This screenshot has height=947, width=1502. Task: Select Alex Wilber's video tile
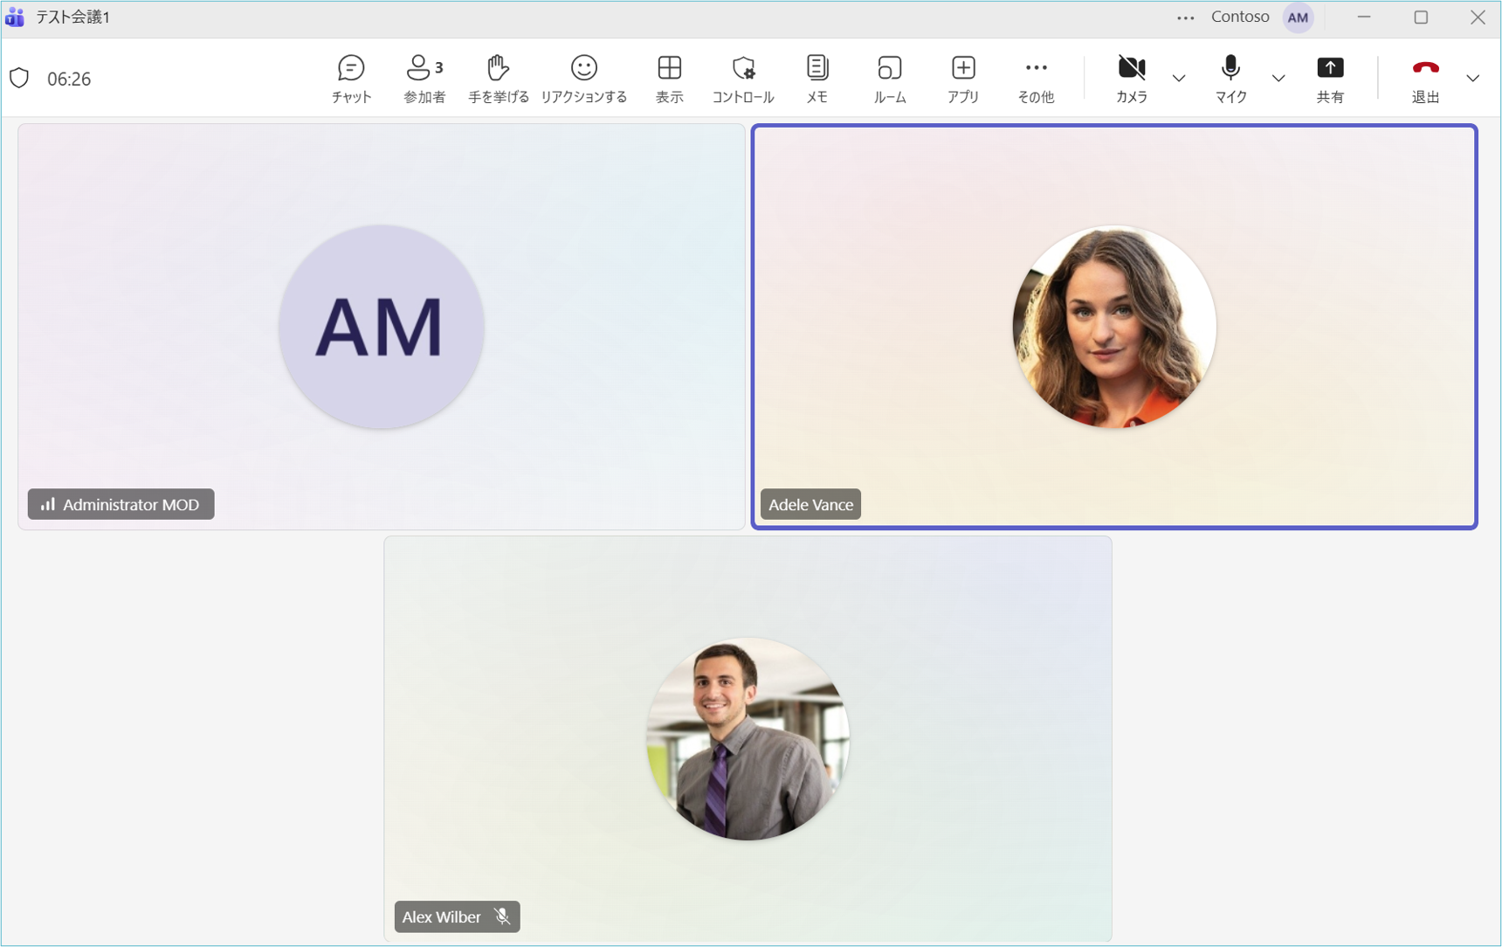(x=748, y=739)
